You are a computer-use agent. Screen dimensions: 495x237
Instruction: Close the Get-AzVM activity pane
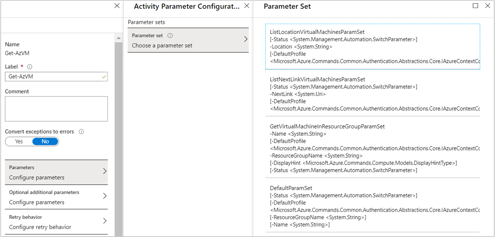tap(117, 6)
